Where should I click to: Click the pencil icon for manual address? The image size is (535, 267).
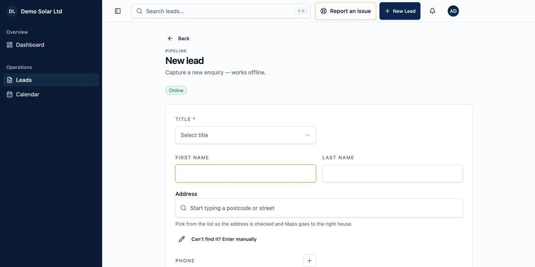182,239
